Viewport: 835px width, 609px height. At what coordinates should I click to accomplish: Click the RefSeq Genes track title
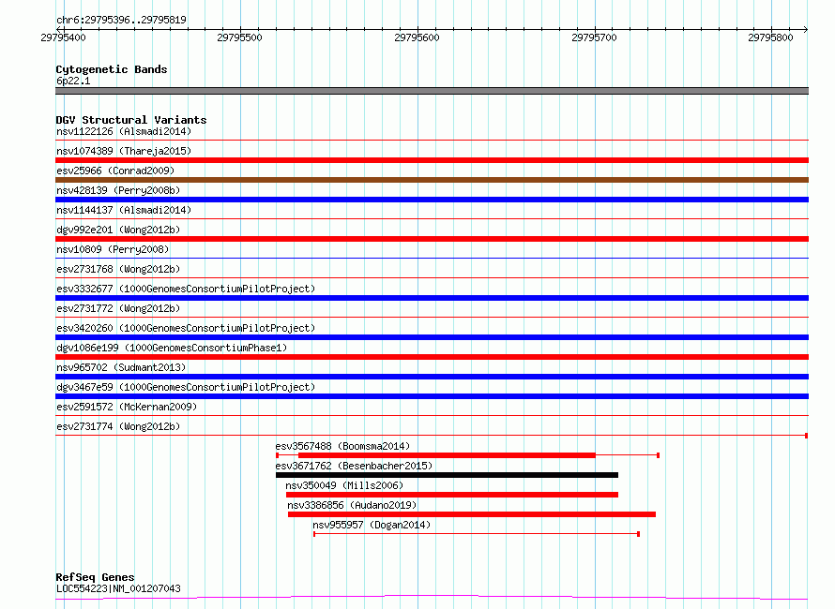point(95,577)
